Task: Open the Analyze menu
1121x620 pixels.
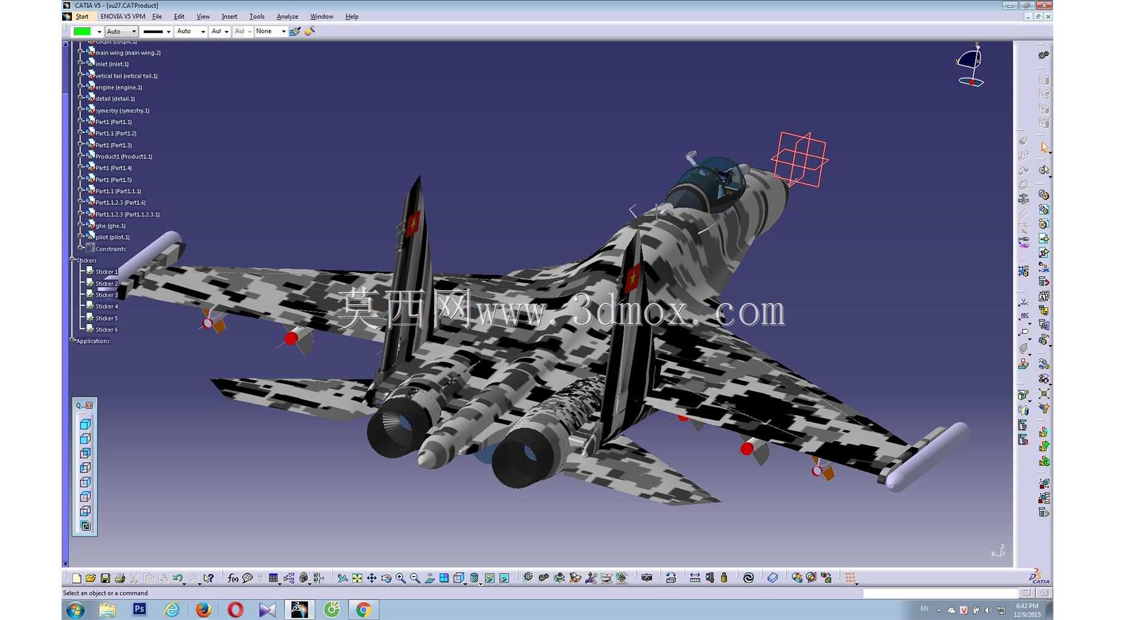Action: click(288, 16)
